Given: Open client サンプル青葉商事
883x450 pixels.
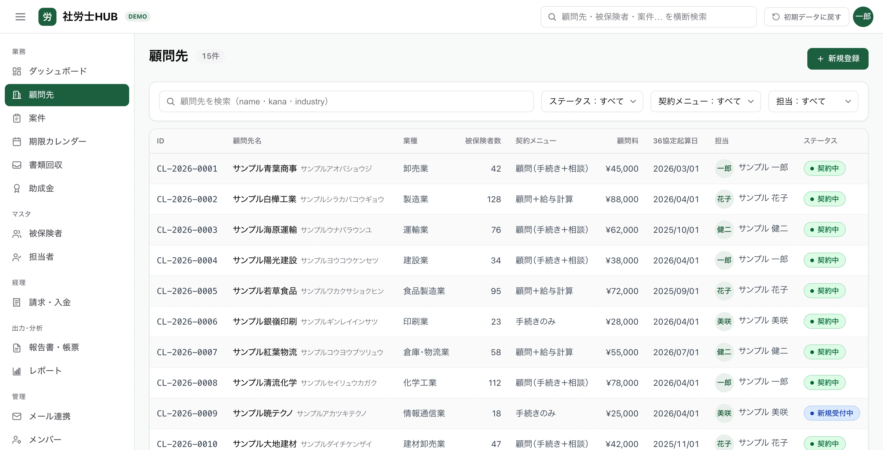Looking at the screenshot, I should tap(265, 169).
